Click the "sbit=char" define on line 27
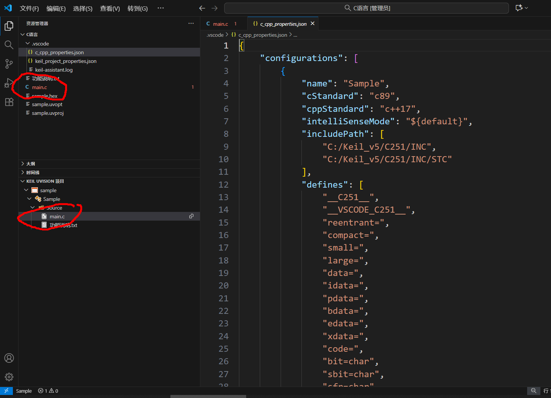The width and height of the screenshot is (551, 398). coord(351,374)
